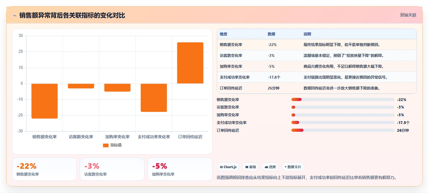The width and height of the screenshot is (429, 193).
Task: Click table value -17.8个
Action: point(274,77)
